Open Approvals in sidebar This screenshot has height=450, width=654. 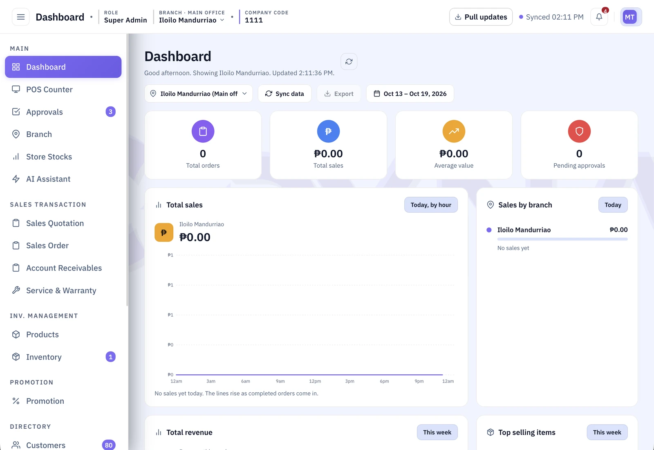[63, 112]
